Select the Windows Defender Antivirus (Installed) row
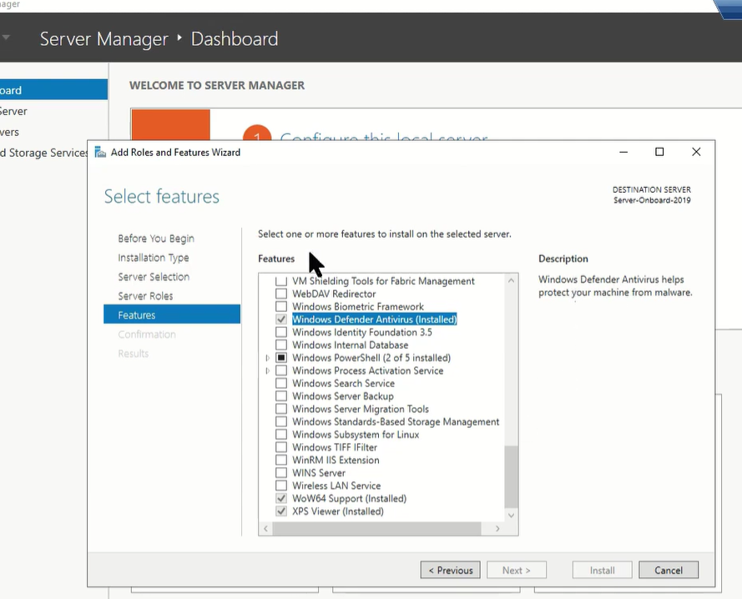The height and width of the screenshot is (599, 742). tap(374, 320)
